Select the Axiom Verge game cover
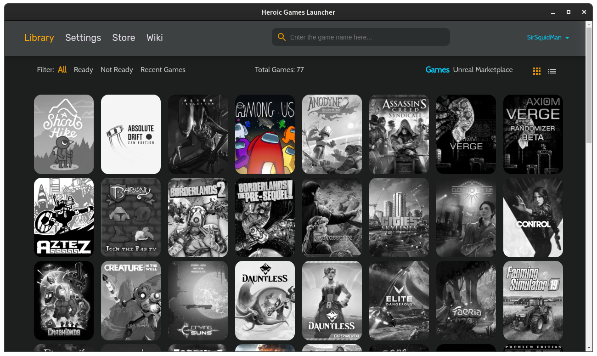 click(466, 134)
